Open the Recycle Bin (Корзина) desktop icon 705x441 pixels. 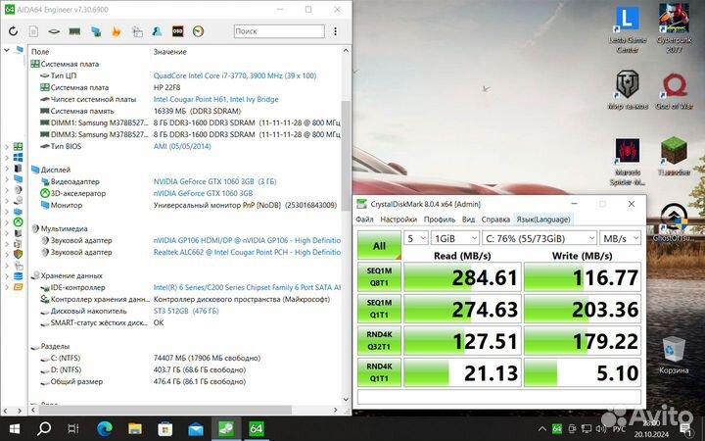(674, 353)
